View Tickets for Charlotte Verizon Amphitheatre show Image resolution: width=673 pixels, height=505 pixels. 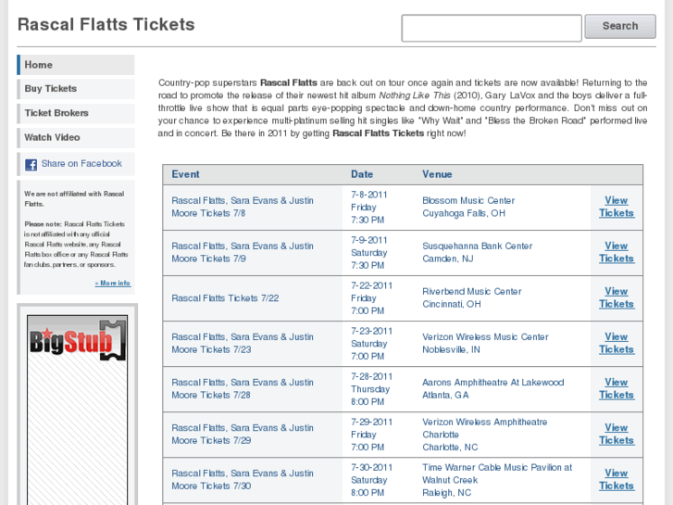[x=617, y=434]
